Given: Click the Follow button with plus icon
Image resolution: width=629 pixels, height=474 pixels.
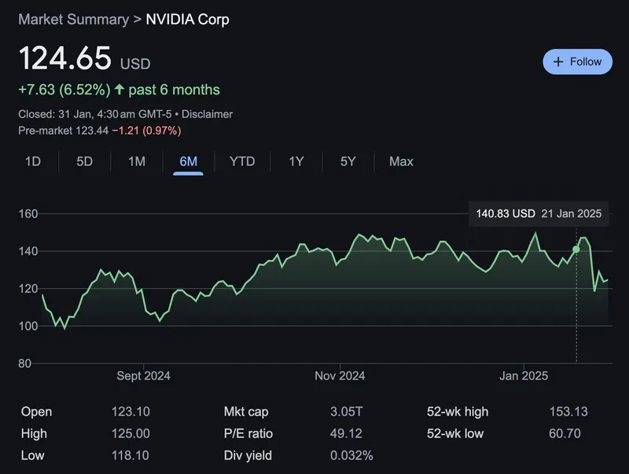Looking at the screenshot, I should tap(577, 61).
